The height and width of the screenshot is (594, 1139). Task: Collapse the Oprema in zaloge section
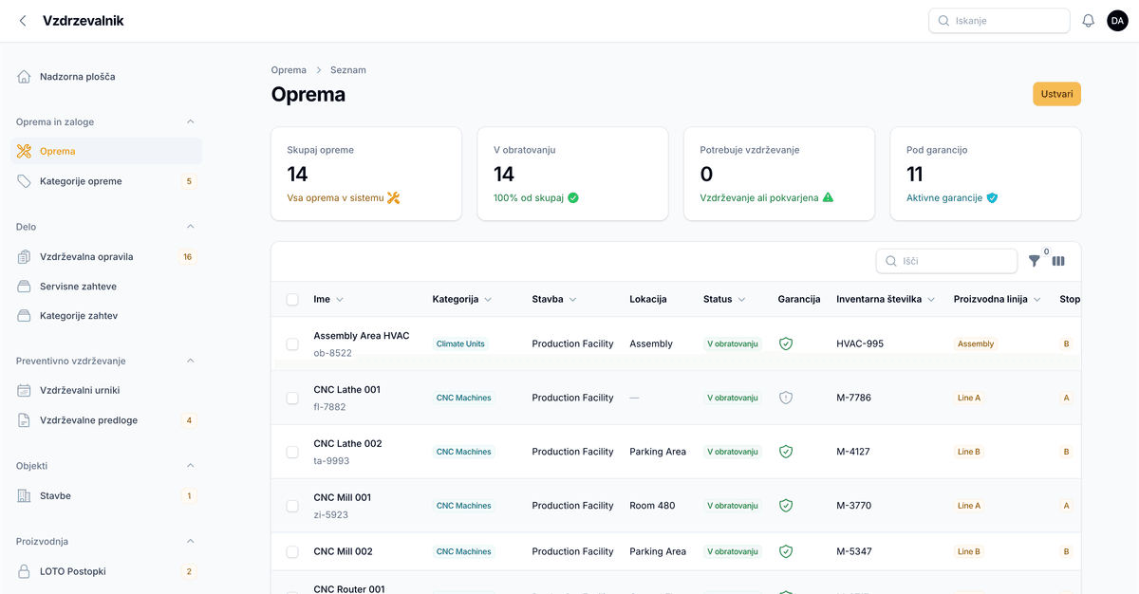point(190,121)
